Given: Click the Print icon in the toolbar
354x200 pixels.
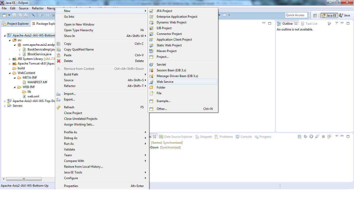Looking at the screenshot, I should coord(26,15).
